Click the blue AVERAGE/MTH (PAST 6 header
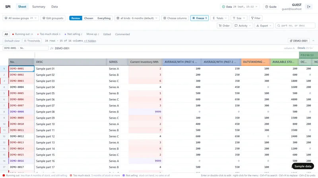The width and height of the screenshot is (318, 178). tap(182, 62)
